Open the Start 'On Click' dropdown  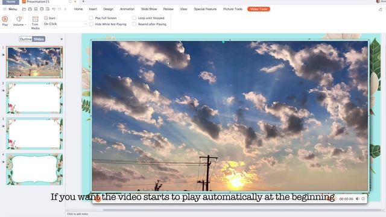[65, 24]
